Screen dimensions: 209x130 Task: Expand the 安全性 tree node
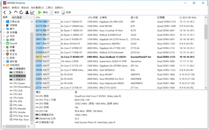tap(4, 54)
